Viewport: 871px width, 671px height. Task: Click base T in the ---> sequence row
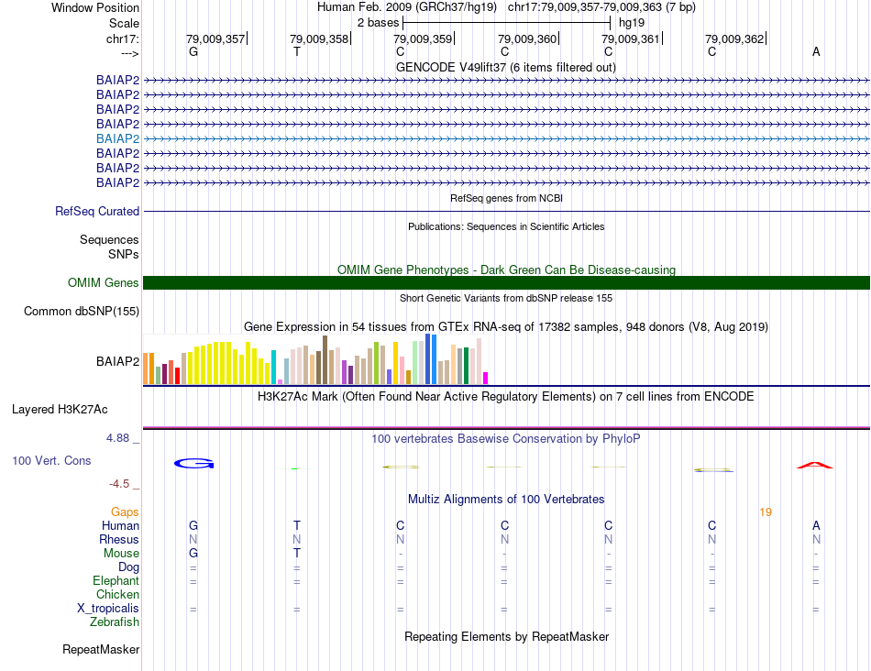pos(297,51)
